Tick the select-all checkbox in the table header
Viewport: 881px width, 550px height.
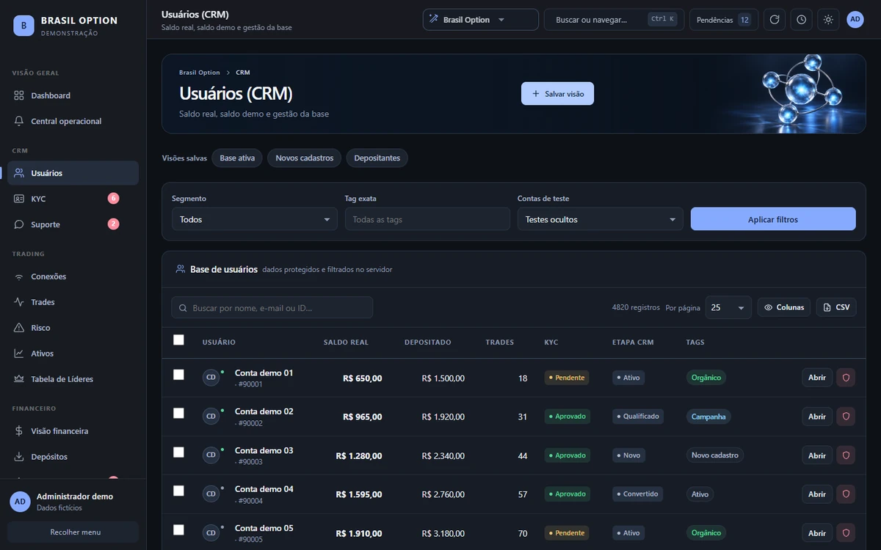click(x=178, y=340)
